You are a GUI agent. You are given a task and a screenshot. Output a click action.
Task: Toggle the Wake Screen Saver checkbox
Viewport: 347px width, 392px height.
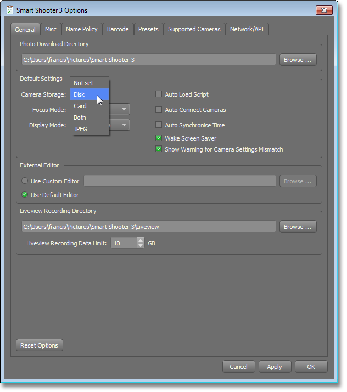[159, 138]
